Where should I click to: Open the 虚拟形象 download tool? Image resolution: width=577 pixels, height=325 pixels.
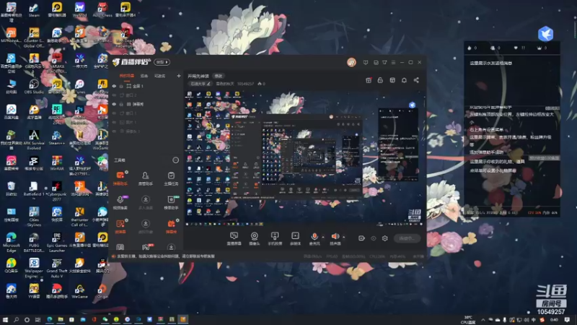(x=146, y=226)
